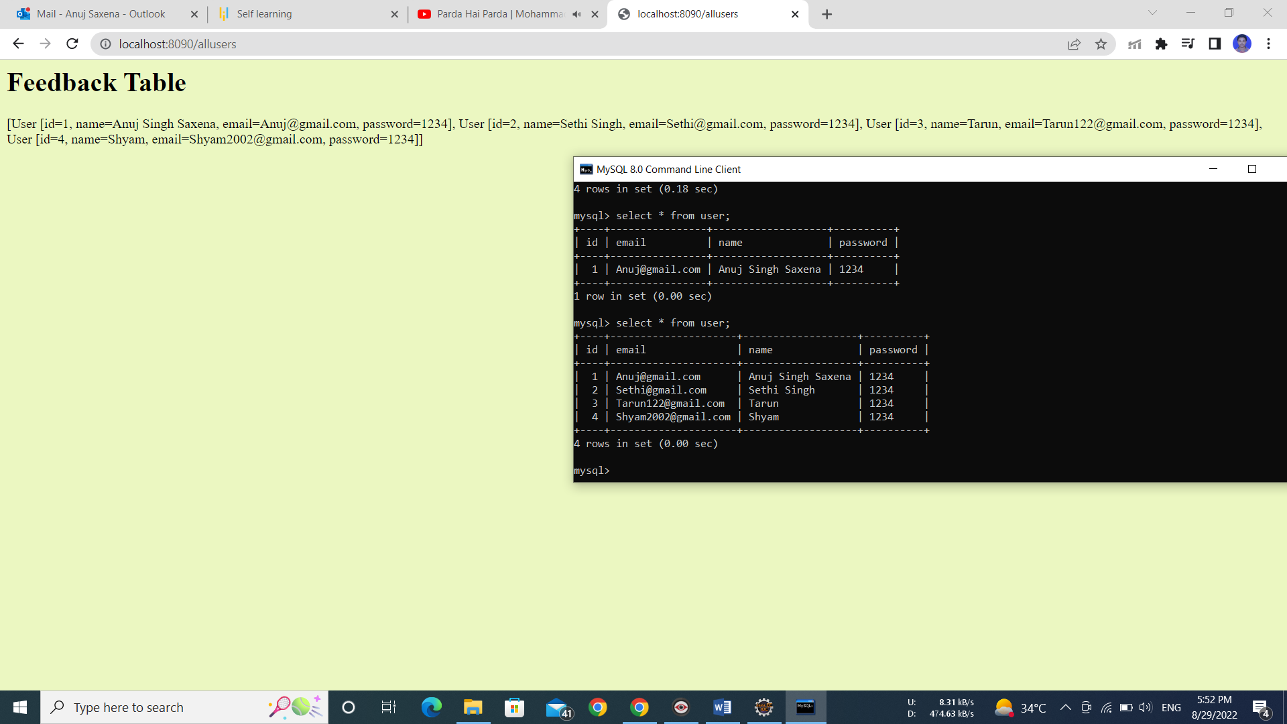Open Word from the taskbar
1287x724 pixels.
(x=722, y=707)
